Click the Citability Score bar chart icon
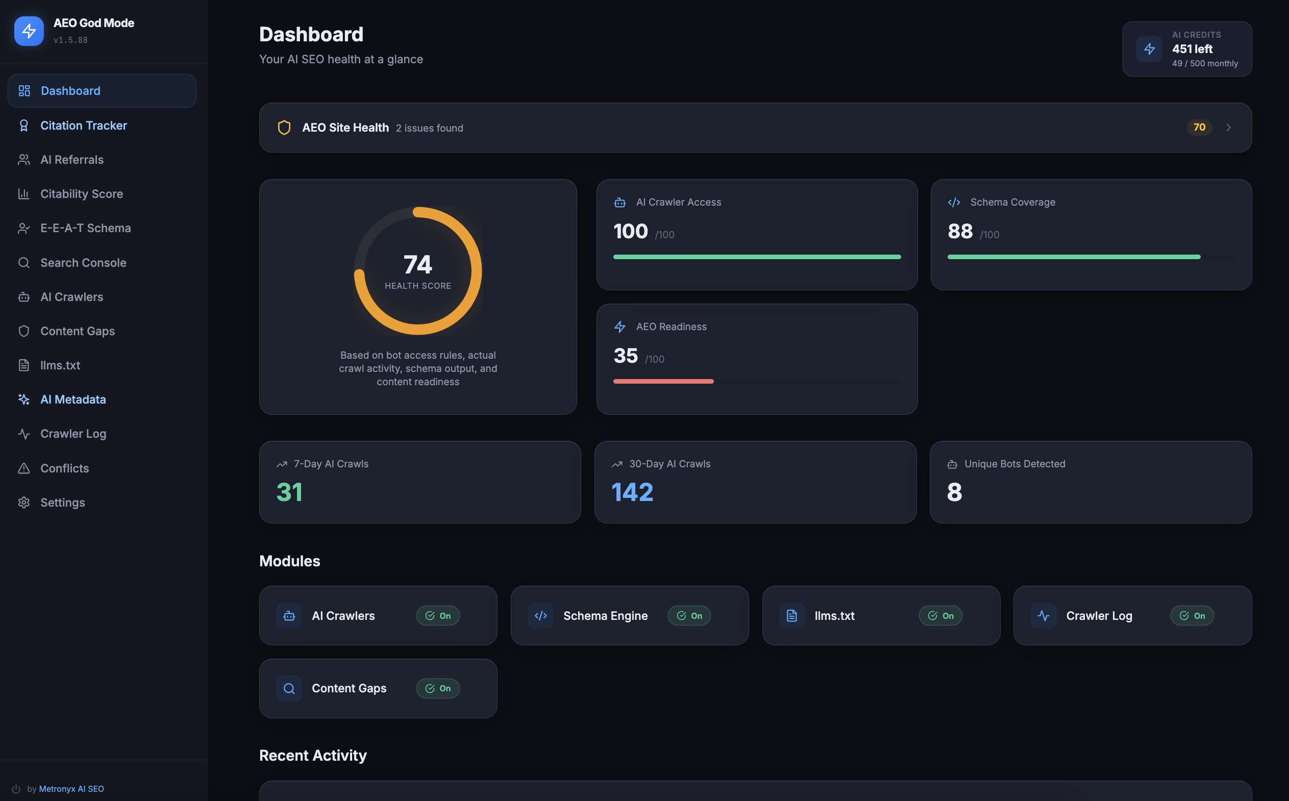This screenshot has width=1289, height=801. click(x=24, y=194)
